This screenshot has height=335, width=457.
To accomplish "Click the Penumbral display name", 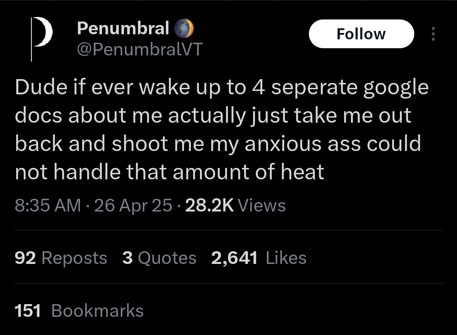I will 123,28.
